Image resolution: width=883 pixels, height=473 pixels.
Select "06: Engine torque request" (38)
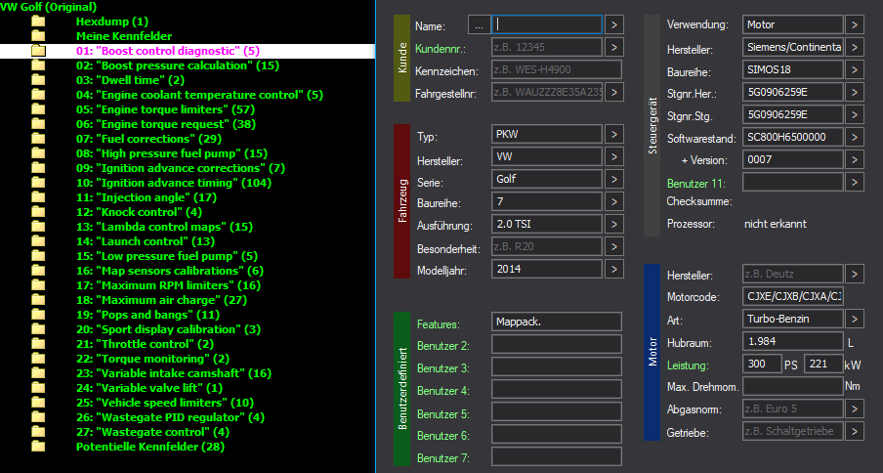(166, 124)
